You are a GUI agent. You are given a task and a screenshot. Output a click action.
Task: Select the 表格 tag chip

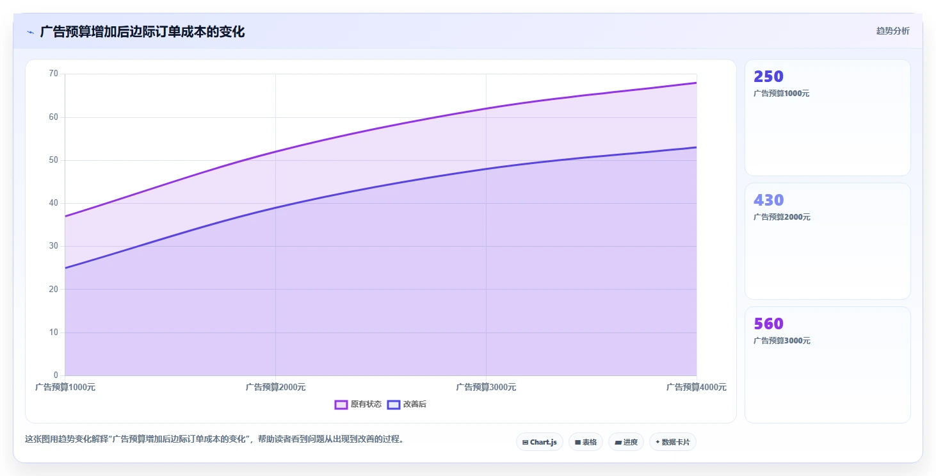tap(586, 442)
